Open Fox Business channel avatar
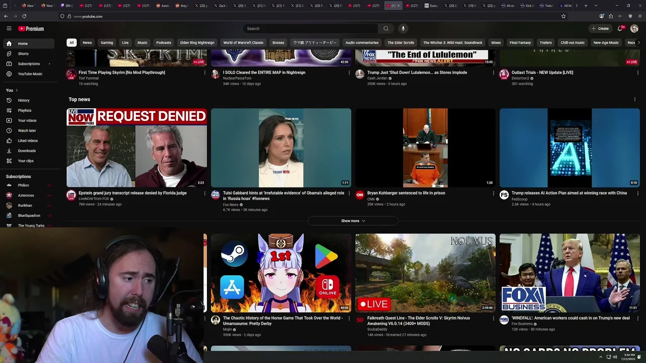 504,320
